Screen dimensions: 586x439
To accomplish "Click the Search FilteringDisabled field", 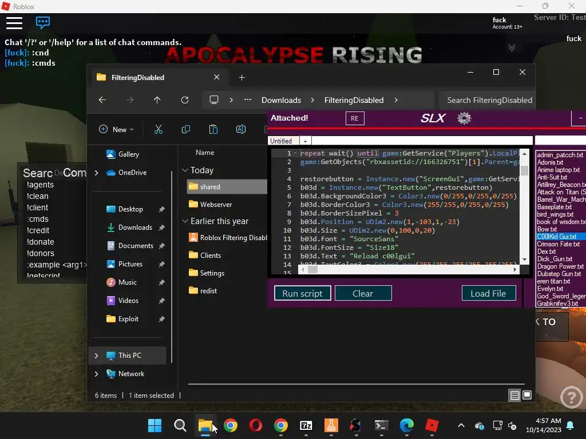I will 487,100.
